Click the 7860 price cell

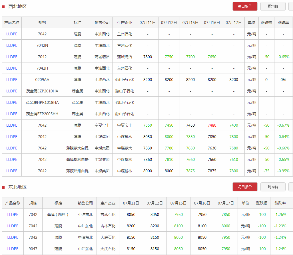(148, 159)
